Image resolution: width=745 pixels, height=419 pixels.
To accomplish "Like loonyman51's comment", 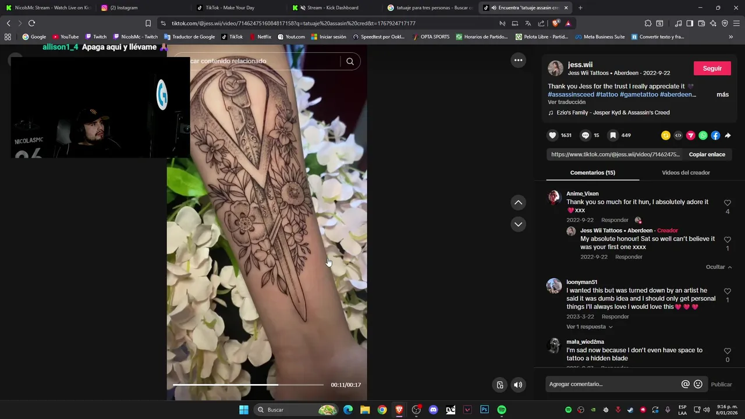I will point(728,291).
